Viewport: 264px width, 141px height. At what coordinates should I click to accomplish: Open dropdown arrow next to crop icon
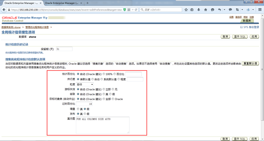tap(242, 10)
